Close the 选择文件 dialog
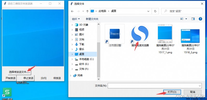The height and width of the screenshot is (100, 207). [x=202, y=4]
